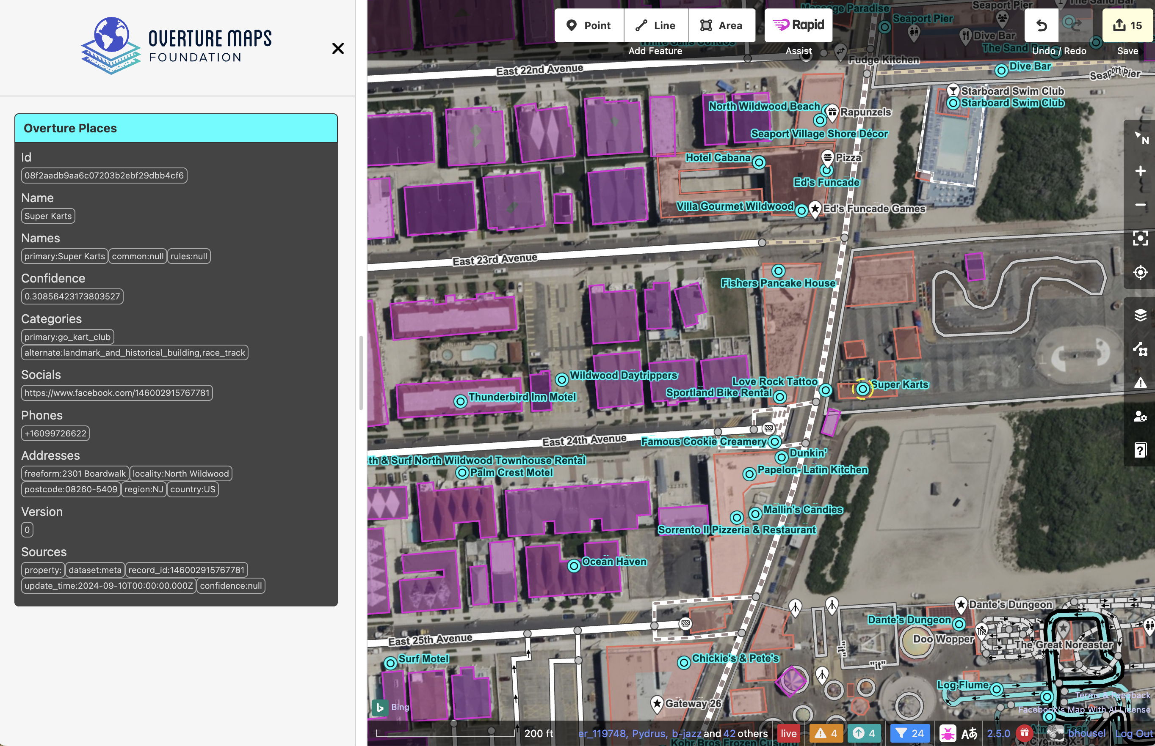
Task: Reset map bearing to north
Action: [x=1140, y=137]
